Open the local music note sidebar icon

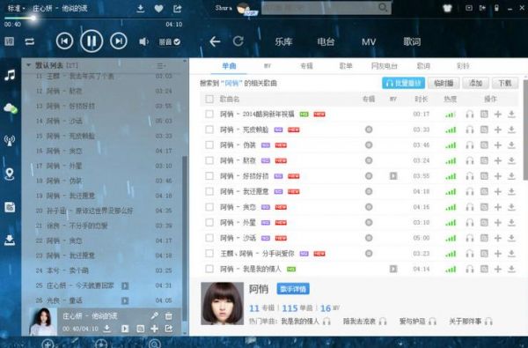click(x=10, y=75)
